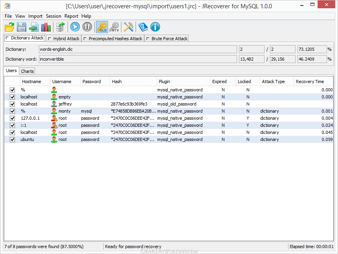Screen dimensions: 338x254
Task: Switch to the Precomputed Hashes Attack tab
Action: click(113, 39)
